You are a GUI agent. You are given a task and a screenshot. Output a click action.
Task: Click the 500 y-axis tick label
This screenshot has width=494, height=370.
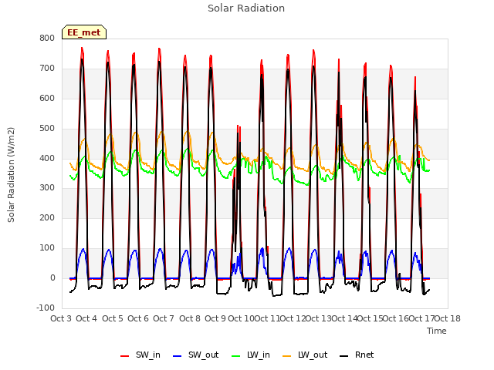47,129
